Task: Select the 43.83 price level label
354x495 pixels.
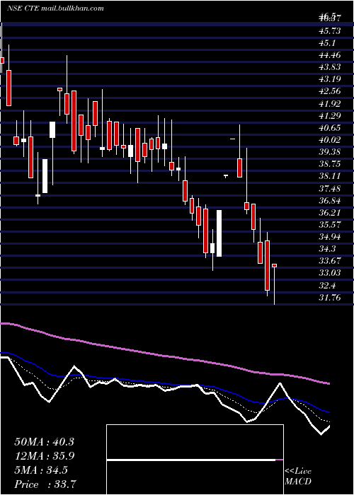Action: (x=330, y=67)
